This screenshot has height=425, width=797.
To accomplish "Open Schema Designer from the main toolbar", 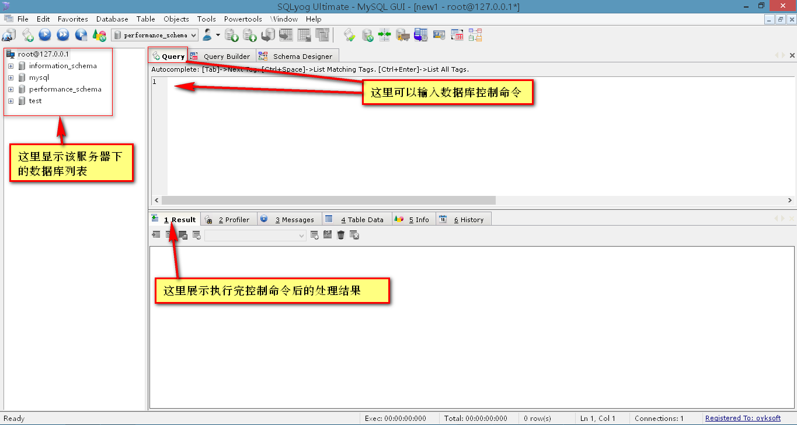I will 475,35.
